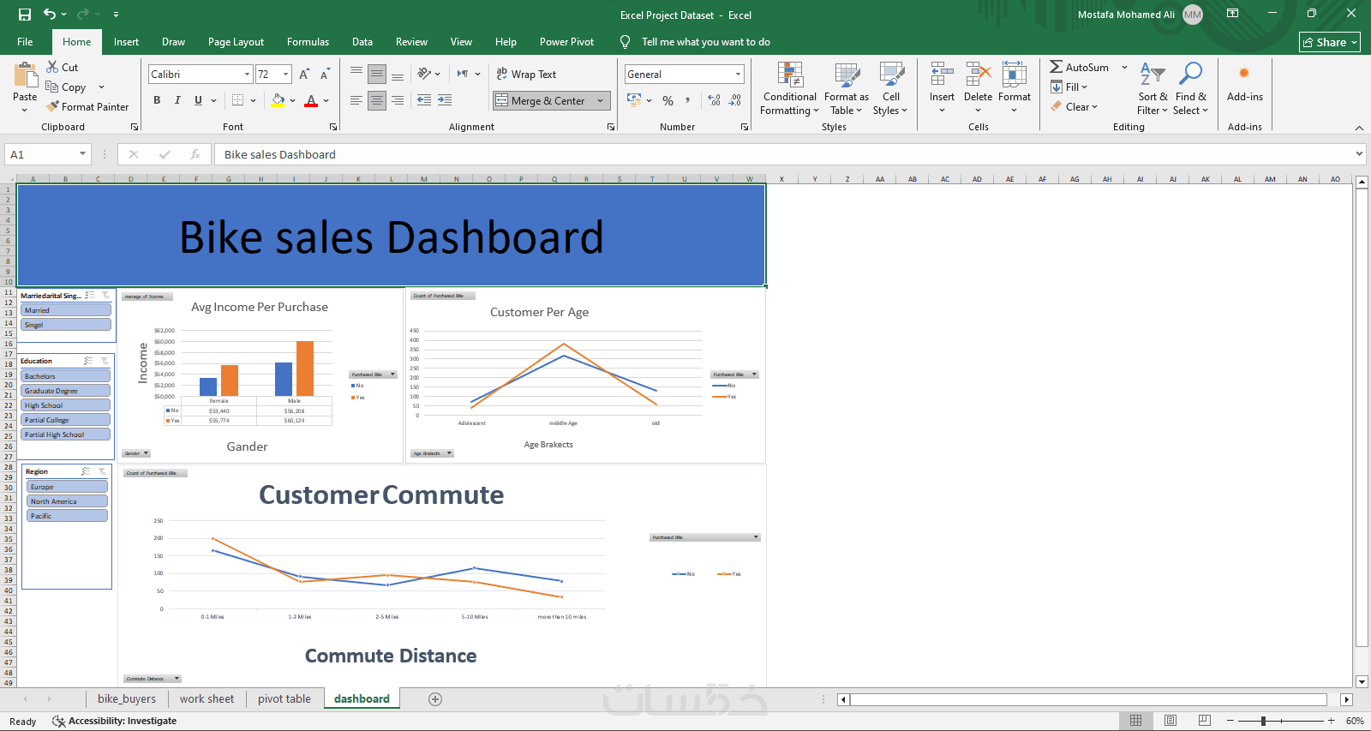Switch to Page Break Preview in the status bar
This screenshot has width=1371, height=731.
click(1204, 721)
